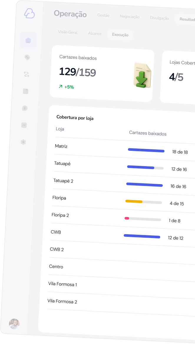
Task: Select the Execução sub-tab
Action: click(x=120, y=35)
